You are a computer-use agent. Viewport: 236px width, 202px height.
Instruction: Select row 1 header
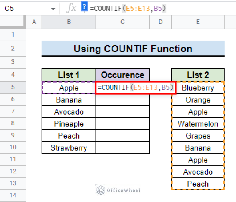tap(13, 35)
